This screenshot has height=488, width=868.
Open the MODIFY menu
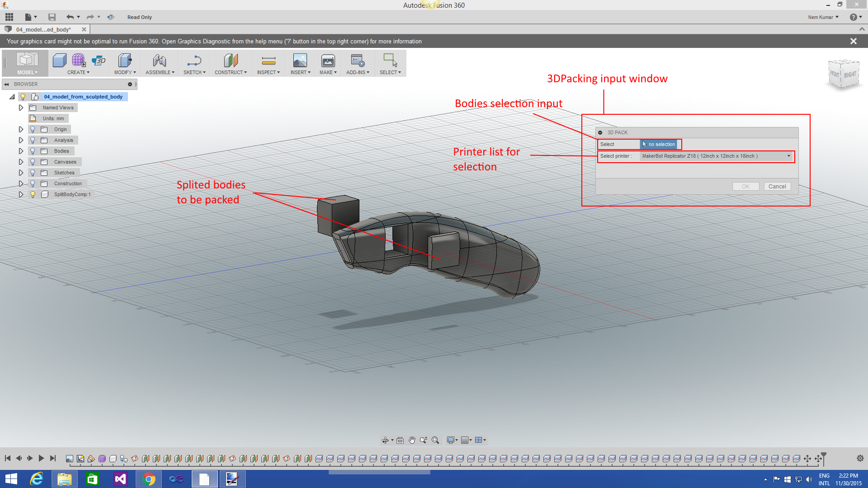click(125, 72)
